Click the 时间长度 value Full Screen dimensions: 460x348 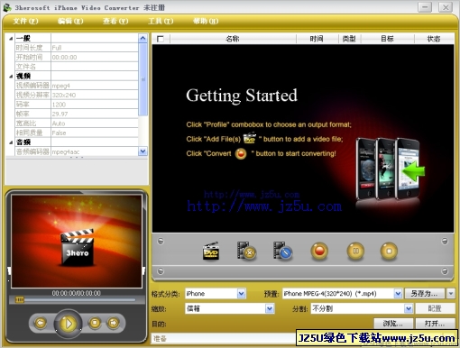pos(95,48)
